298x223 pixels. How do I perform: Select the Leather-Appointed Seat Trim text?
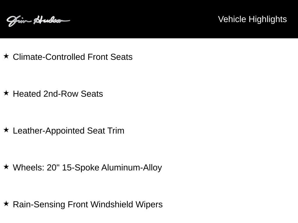[x=68, y=131]
